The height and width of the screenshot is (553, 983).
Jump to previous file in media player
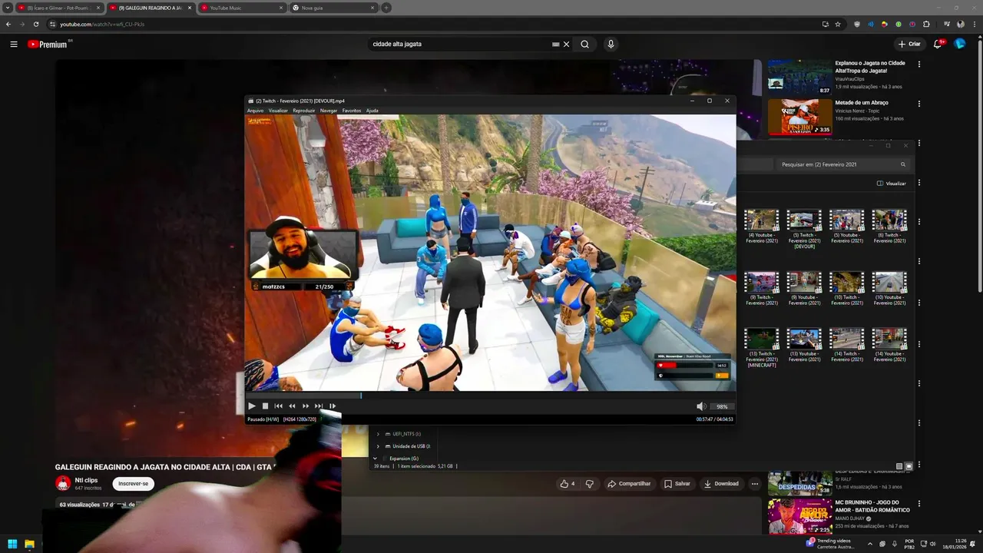(x=279, y=406)
